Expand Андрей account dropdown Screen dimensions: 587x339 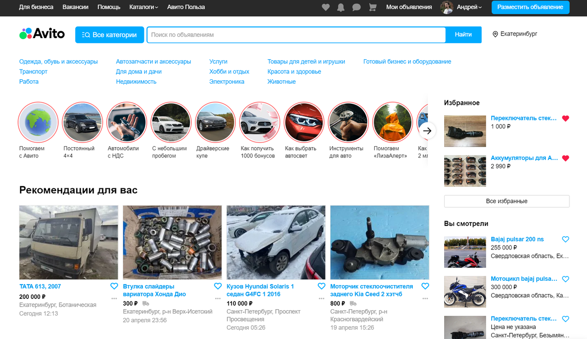469,7
